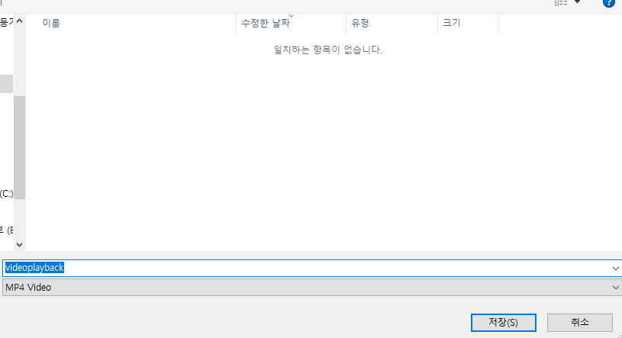
Task: Click the chevron above 수정한 날짜 header
Action: click(x=292, y=16)
